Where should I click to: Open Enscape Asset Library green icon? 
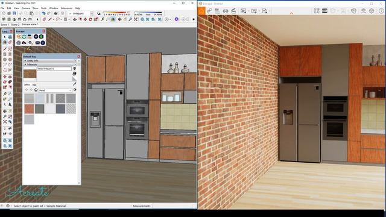click(41, 36)
